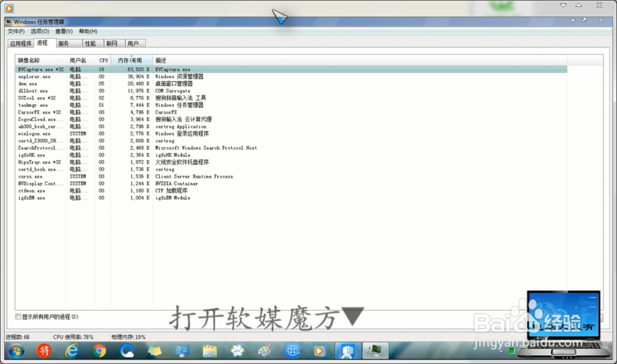Select the SogouCloud.exe process row
Screen dimensions: 617x364
coord(291,119)
